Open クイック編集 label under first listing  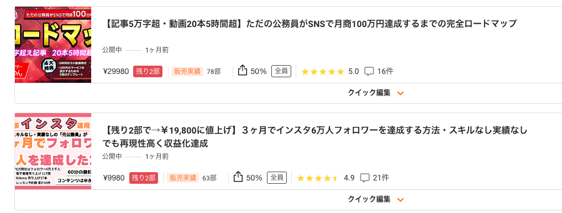[x=369, y=93]
